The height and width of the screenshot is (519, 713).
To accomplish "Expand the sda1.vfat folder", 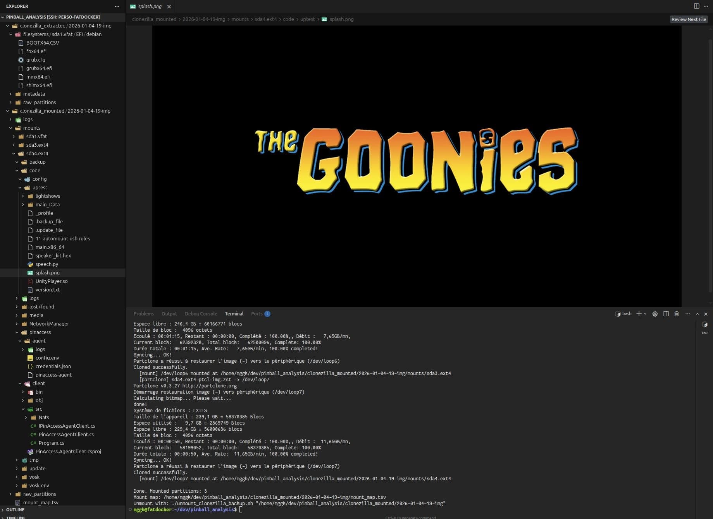I will coord(14,137).
